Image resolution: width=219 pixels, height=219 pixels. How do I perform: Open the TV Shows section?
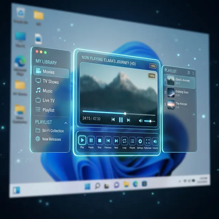point(47,81)
